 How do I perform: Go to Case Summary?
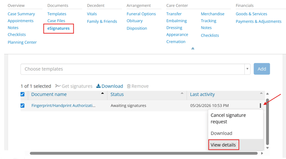[x=21, y=14]
